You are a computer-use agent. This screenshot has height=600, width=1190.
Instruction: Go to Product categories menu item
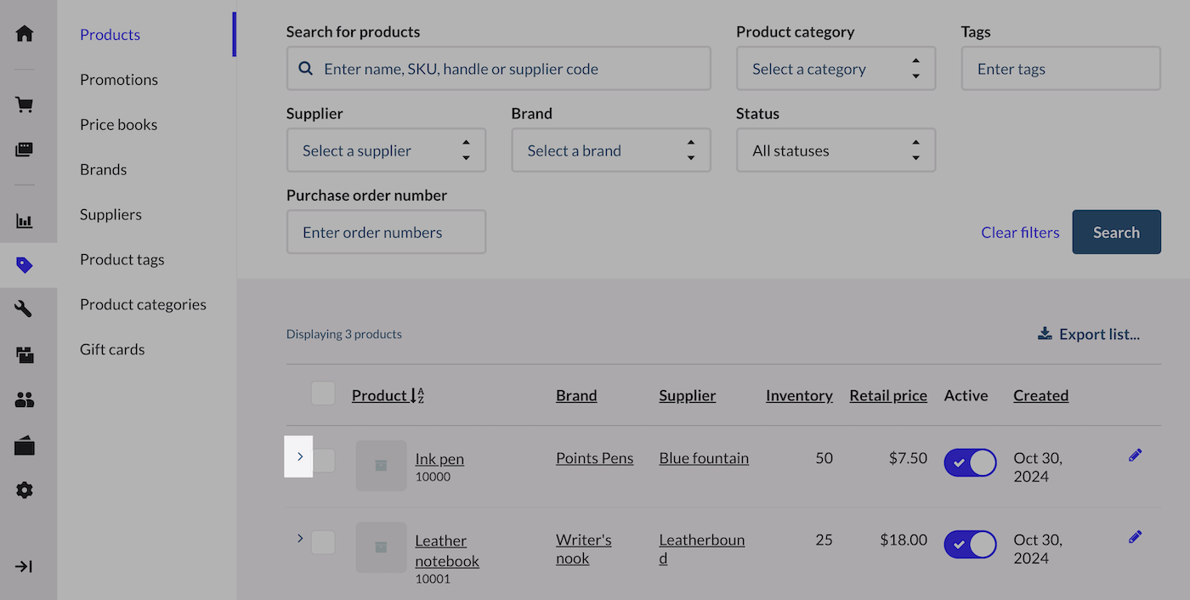point(143,304)
